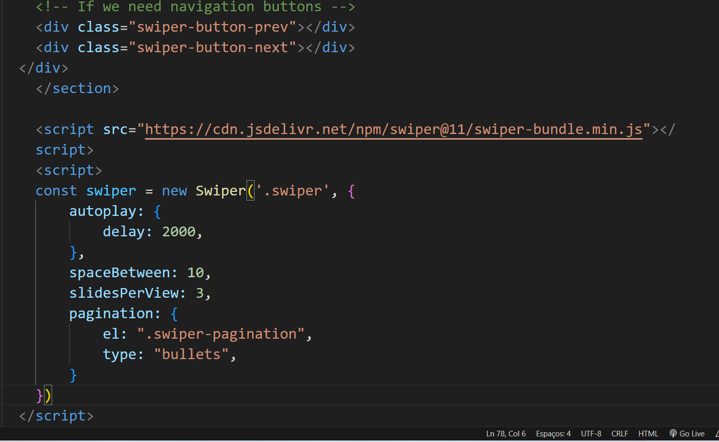Change indentation via Espaços: 4
Image resolution: width=719 pixels, height=442 pixels.
(x=553, y=433)
